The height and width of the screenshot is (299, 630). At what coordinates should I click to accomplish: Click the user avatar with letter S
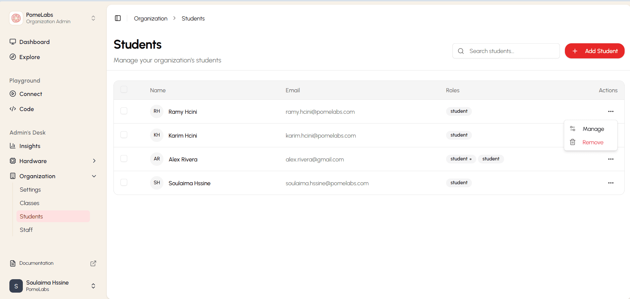coord(16,286)
